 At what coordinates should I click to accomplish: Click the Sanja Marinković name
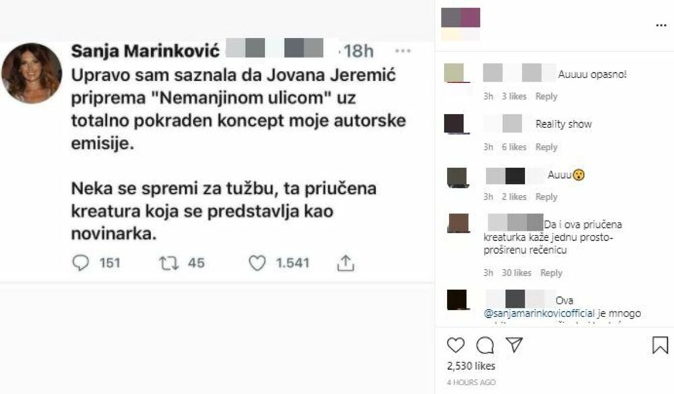click(x=146, y=51)
